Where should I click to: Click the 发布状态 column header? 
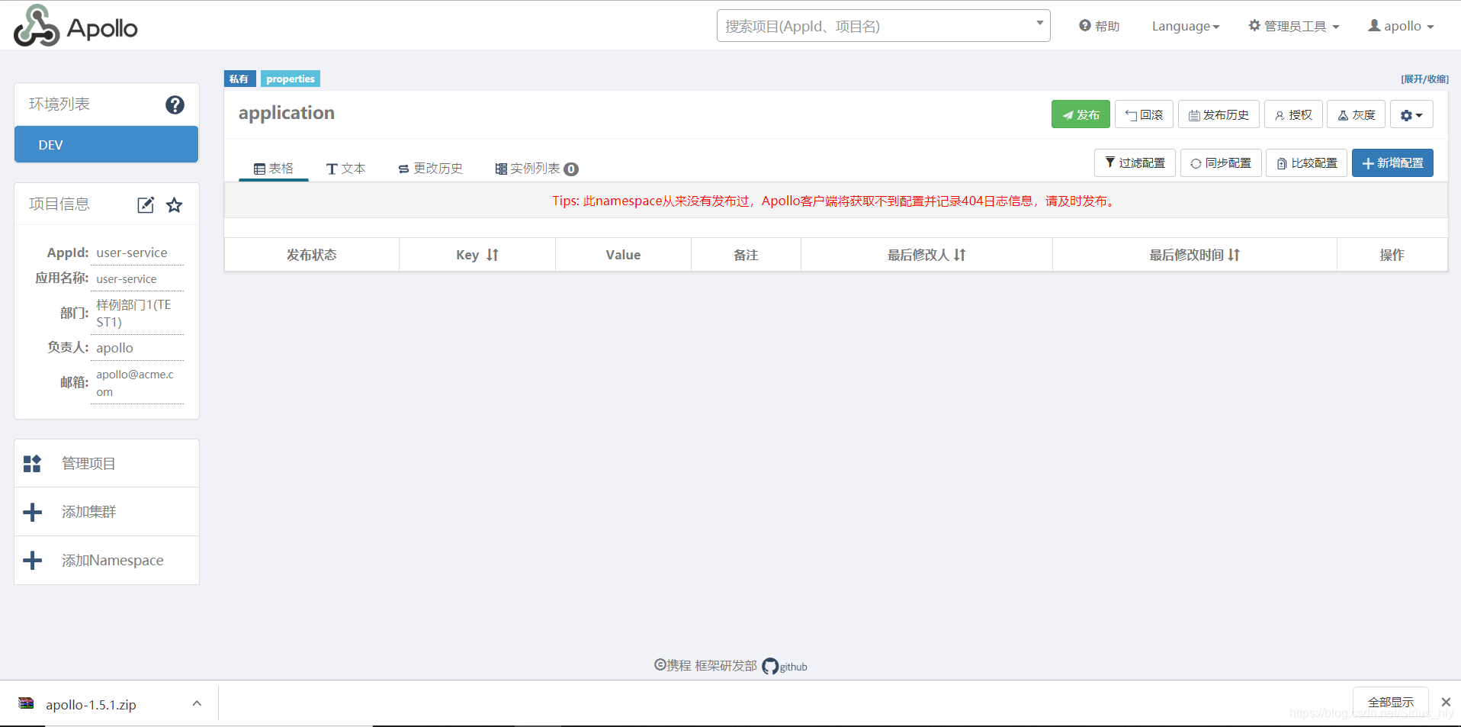(311, 255)
